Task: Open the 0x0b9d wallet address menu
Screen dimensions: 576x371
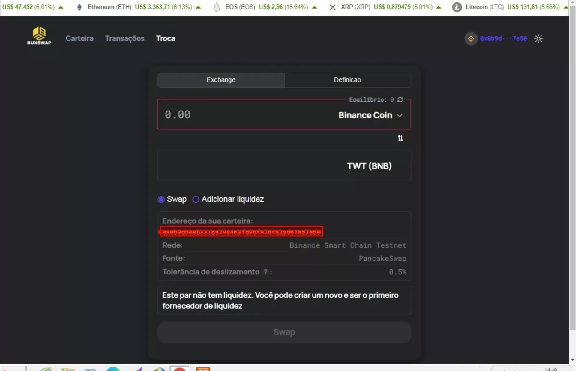Action: tap(503, 39)
